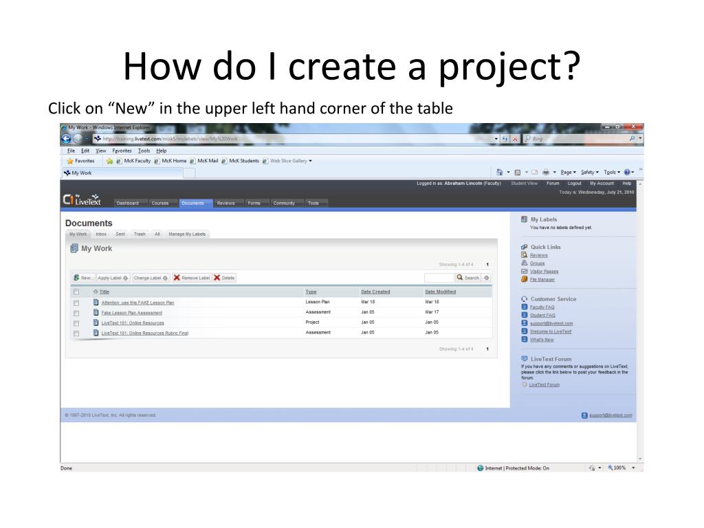Viewport: 704px width, 528px height.
Task: Click the table search text field
Action: [x=439, y=278]
